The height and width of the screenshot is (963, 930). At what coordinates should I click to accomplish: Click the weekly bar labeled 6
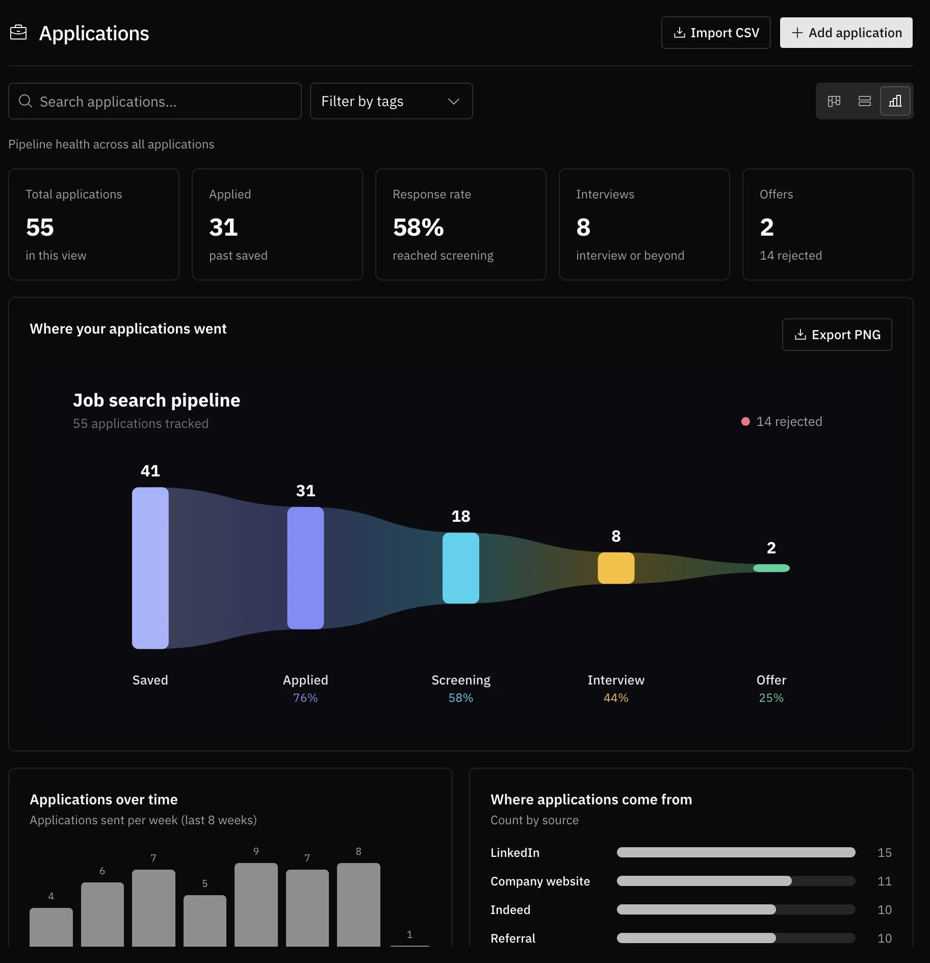tap(102, 915)
